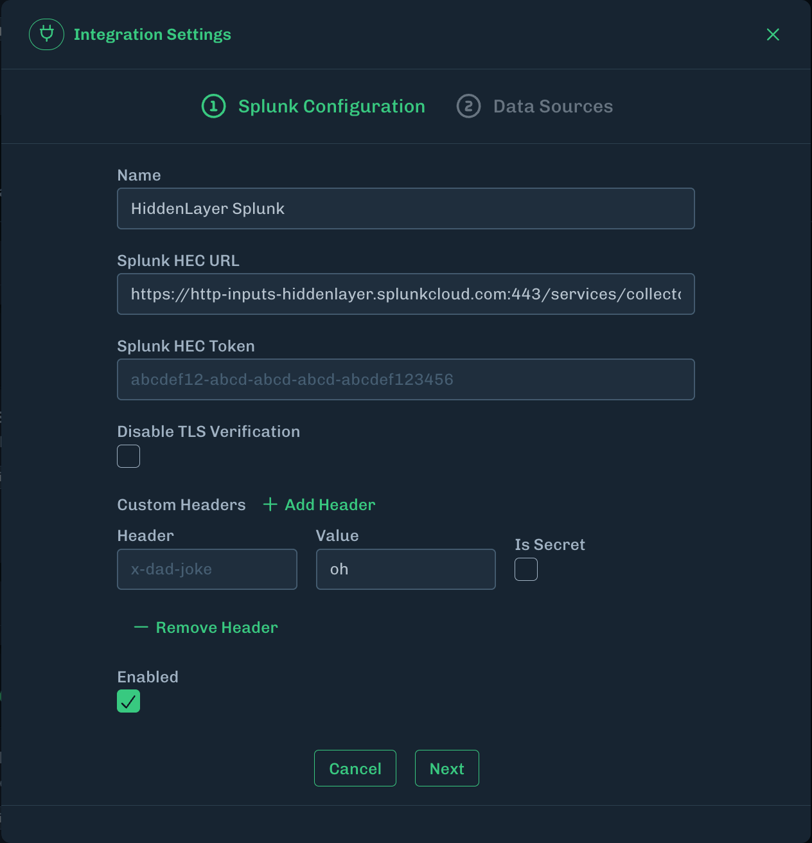Click the Integration Settings title text
812x843 pixels.
(x=152, y=35)
